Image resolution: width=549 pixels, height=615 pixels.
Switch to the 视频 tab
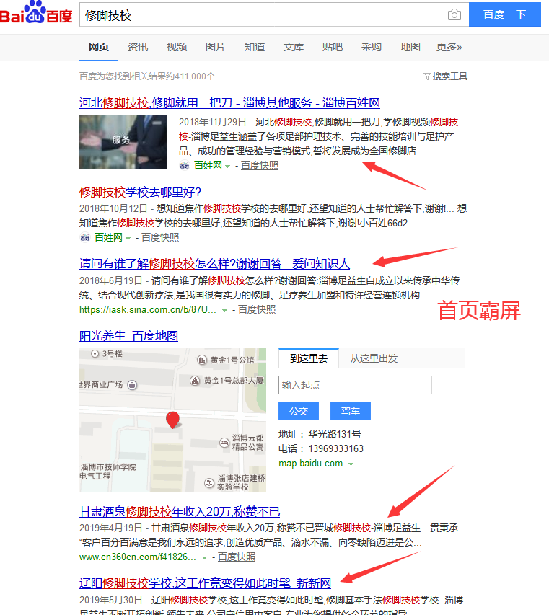(x=177, y=47)
